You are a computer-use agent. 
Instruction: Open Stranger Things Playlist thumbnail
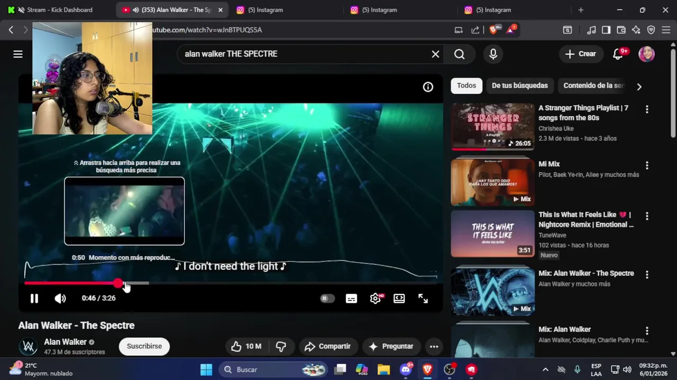click(x=492, y=127)
